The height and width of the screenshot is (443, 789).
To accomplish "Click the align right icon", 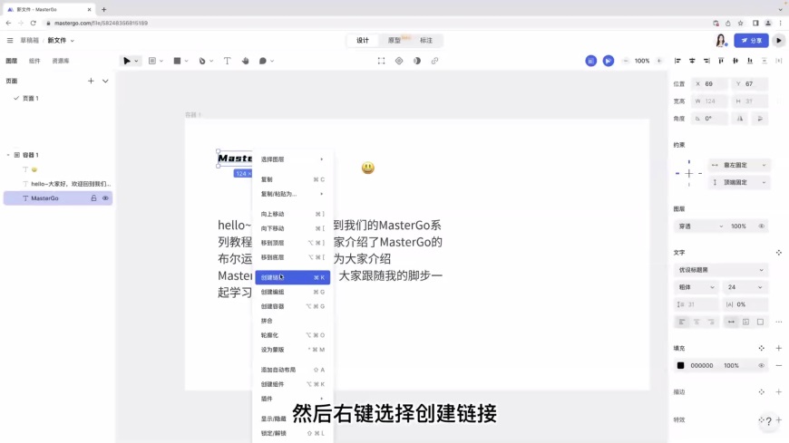I will [707, 61].
